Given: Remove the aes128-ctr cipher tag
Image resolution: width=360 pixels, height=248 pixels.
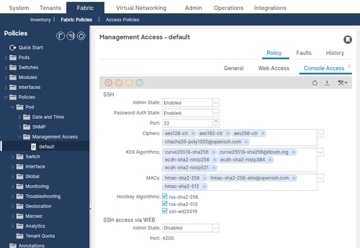Looking at the screenshot, I should point(193,134).
